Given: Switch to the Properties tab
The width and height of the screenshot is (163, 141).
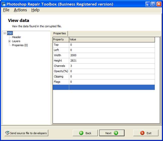Looking at the screenshot, I should pos(60,33).
